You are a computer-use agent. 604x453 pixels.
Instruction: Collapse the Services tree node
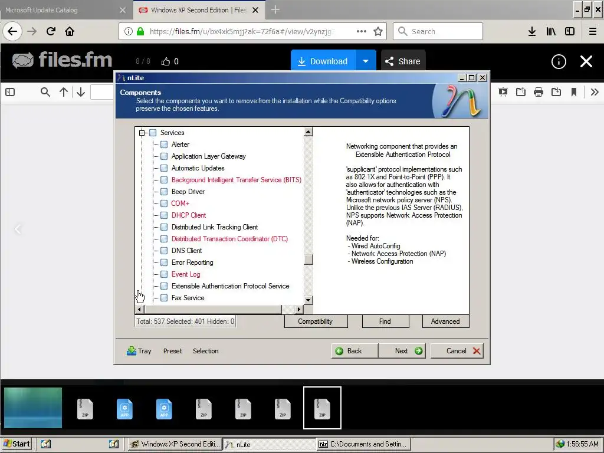(142, 133)
